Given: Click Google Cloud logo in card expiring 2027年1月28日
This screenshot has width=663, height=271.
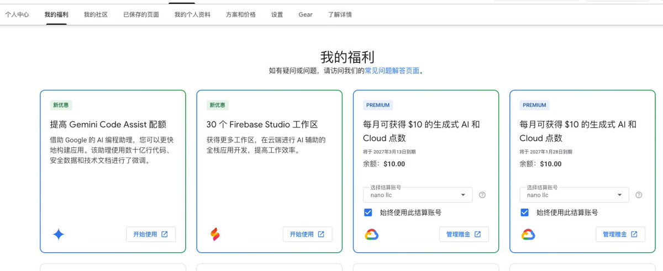Looking at the screenshot, I should point(528,235).
